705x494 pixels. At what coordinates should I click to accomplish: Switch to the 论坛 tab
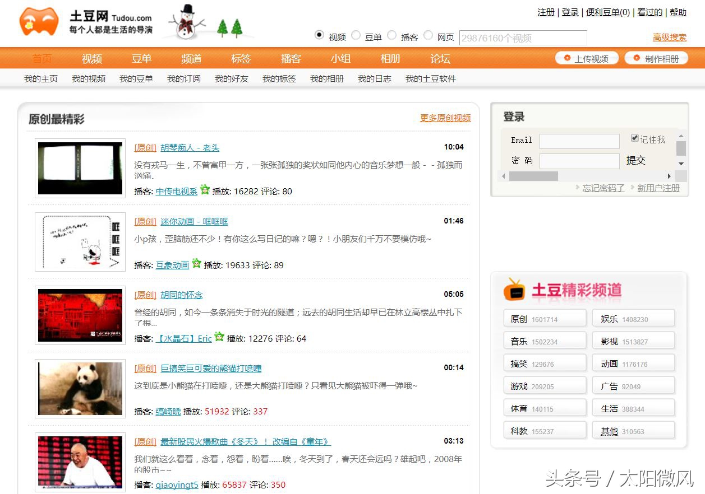coord(440,58)
